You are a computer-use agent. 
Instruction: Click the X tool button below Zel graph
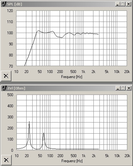pos(6,160)
